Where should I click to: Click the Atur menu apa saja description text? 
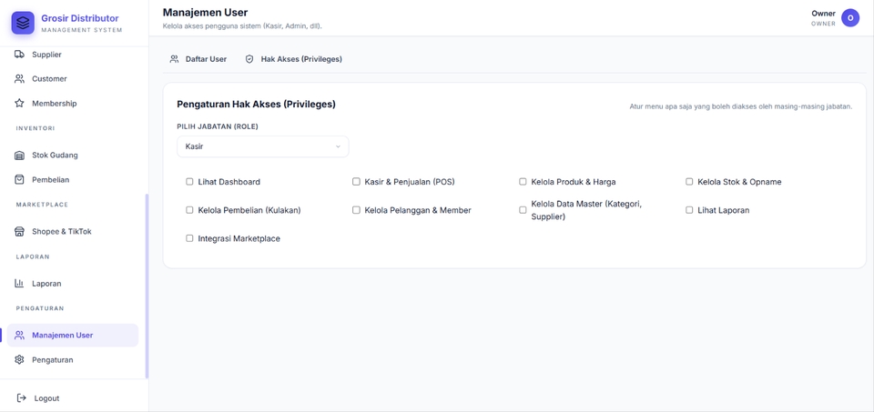(741, 106)
